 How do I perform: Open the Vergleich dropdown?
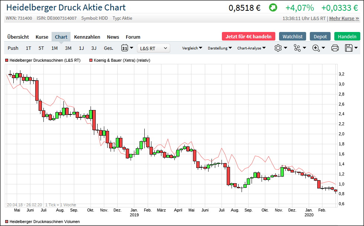pos(192,48)
